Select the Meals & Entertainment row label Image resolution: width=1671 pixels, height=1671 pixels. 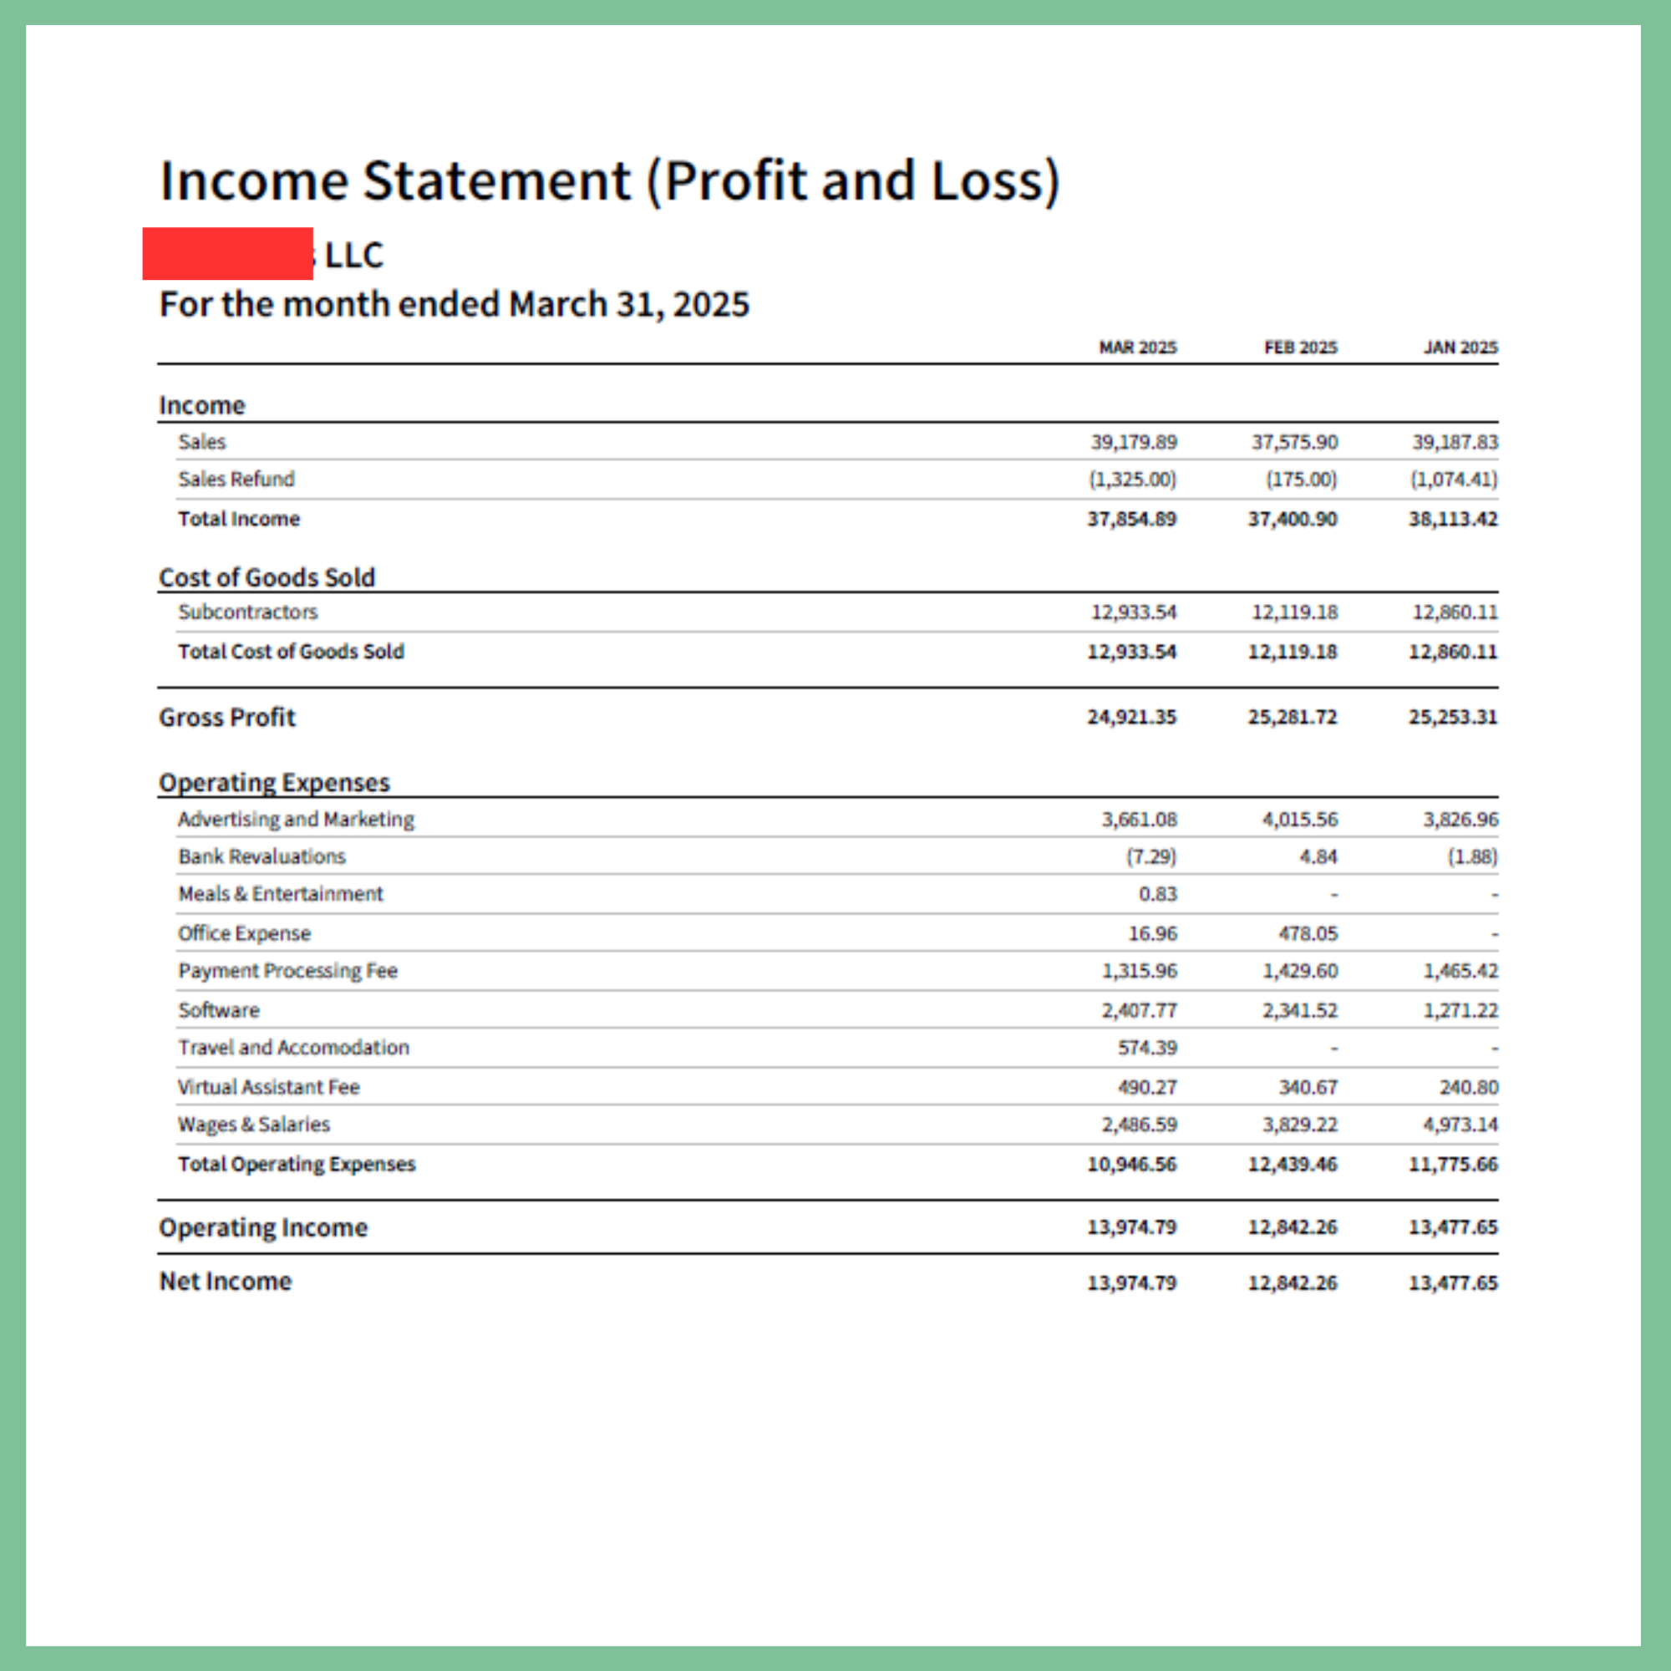click(280, 893)
